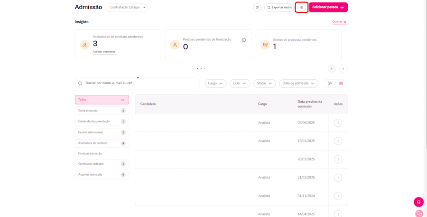This screenshot has width=427, height=217.
Task: Click the Envios de proposta pendentes count 1
Action: pyautogui.click(x=275, y=47)
